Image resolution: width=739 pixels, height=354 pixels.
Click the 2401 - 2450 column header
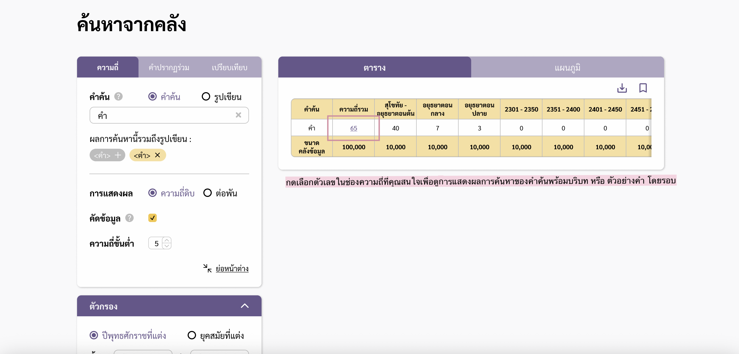[x=605, y=109]
